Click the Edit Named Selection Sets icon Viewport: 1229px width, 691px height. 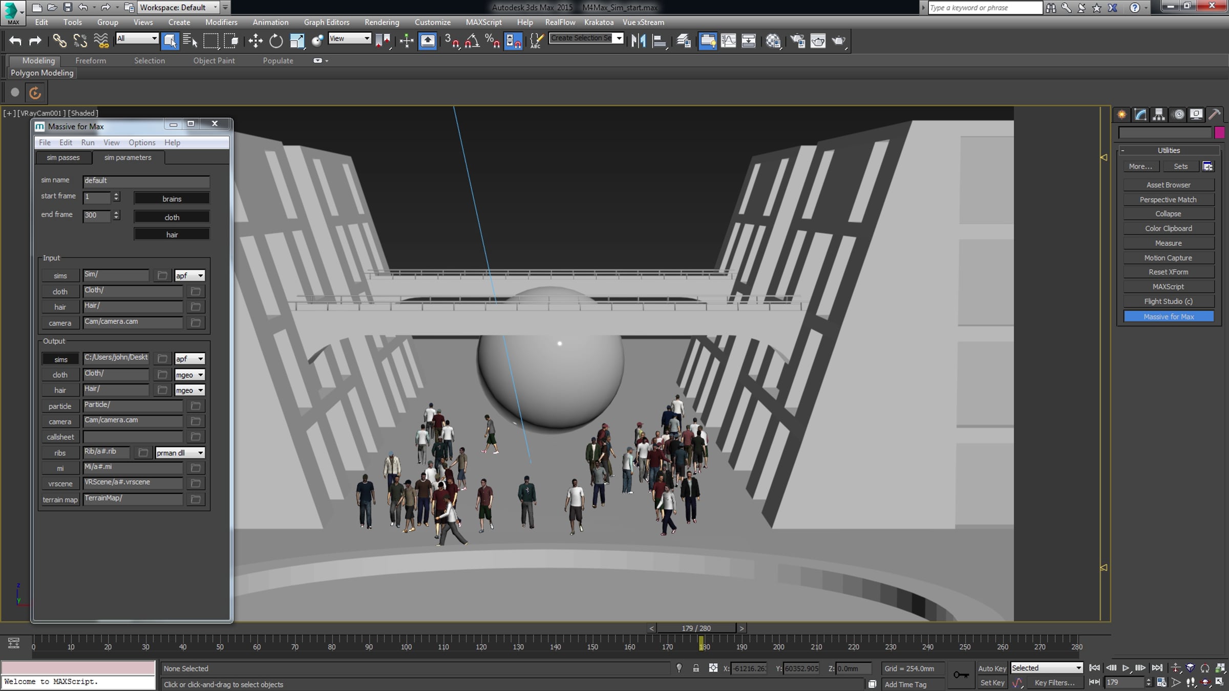(536, 40)
